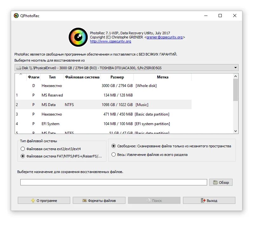
Task: Select the Music NTFS partition row
Action: (x=103, y=105)
